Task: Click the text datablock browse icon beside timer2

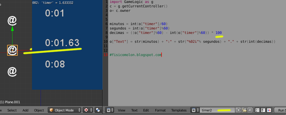Action: coord(194,110)
